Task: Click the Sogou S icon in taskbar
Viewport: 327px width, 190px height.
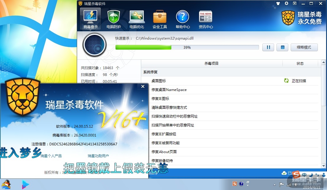Action: coord(235,184)
